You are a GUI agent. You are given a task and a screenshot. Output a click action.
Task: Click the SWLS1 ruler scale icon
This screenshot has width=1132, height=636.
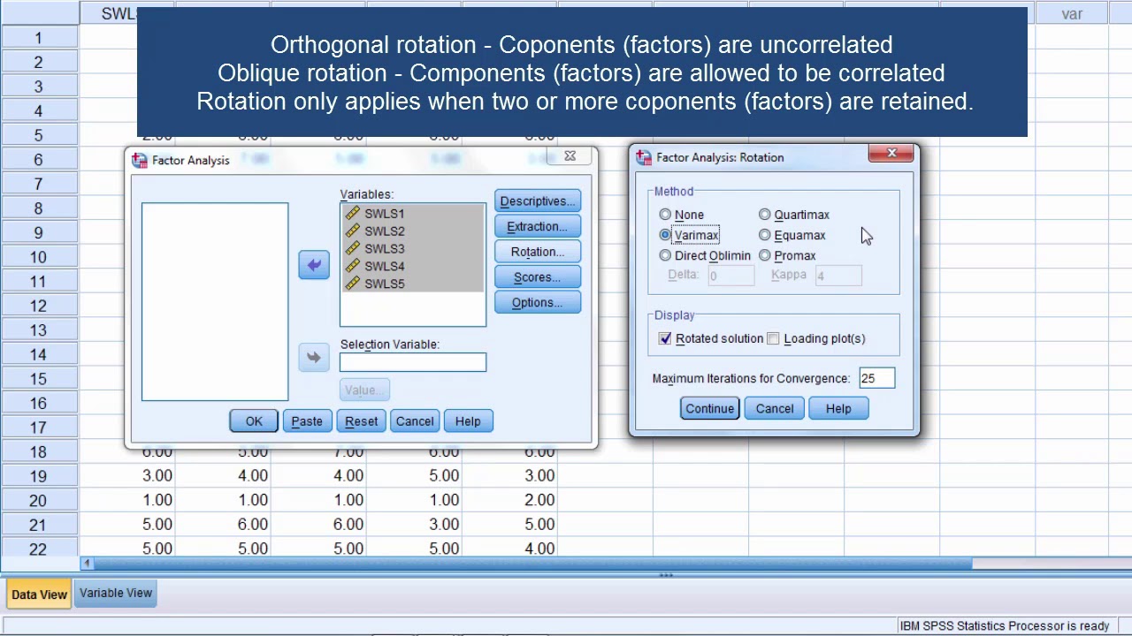click(353, 214)
